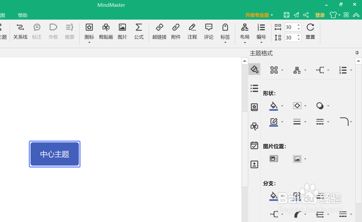This screenshot has height=222, width=362.
Task: Click the 标注 callout tool
Action: coord(37,32)
